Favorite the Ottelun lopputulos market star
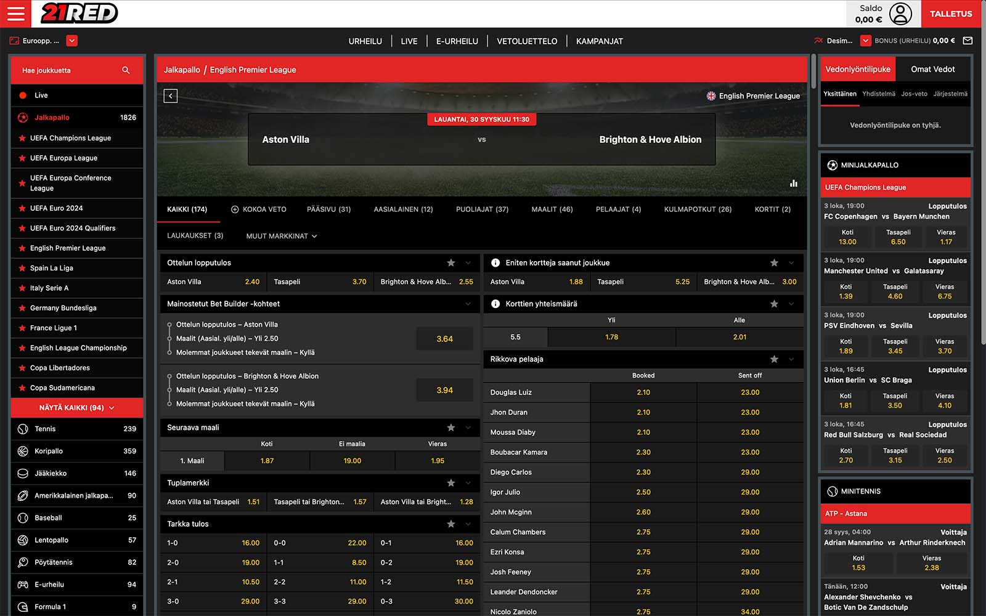This screenshot has height=616, width=986. pyautogui.click(x=451, y=263)
